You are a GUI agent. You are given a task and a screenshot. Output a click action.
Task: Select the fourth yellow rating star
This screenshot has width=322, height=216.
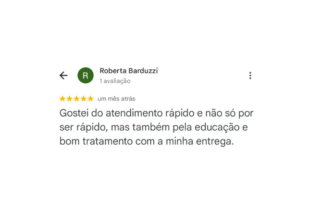tap(83, 99)
